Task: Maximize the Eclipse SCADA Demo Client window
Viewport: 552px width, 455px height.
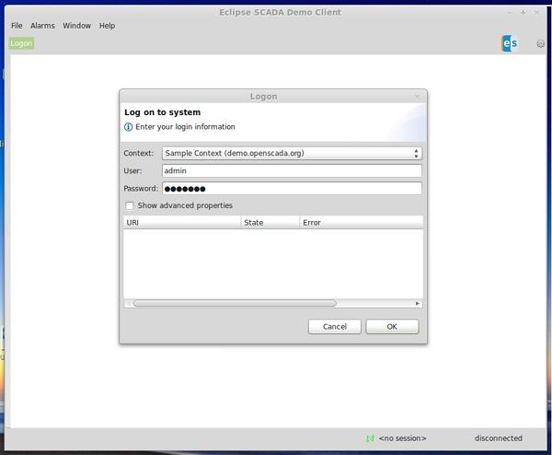Action: click(523, 13)
